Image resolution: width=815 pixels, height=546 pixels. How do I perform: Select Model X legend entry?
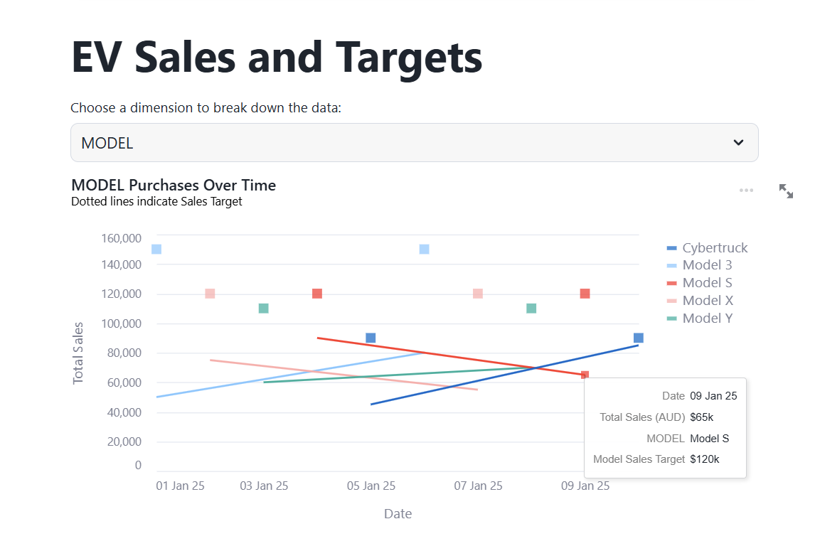(x=700, y=301)
